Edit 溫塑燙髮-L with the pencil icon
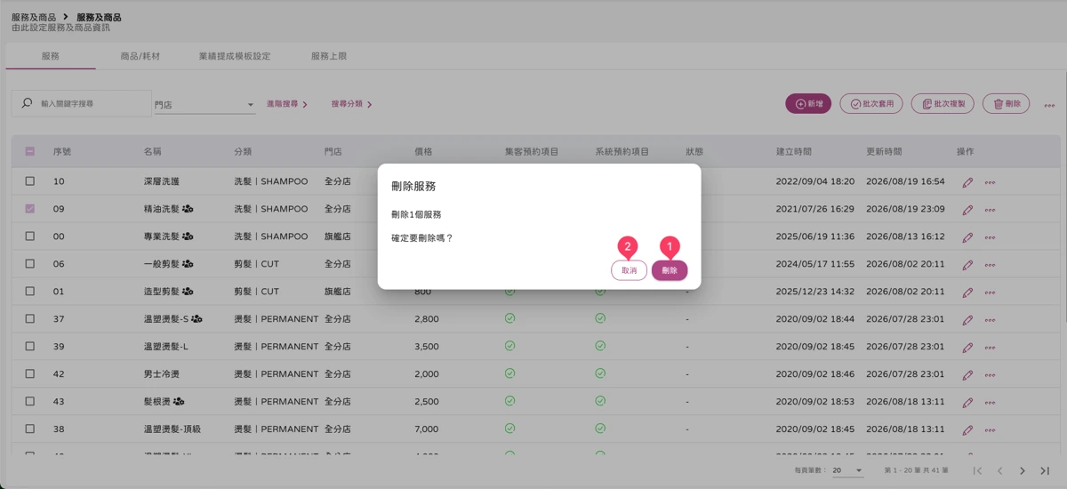The width and height of the screenshot is (1067, 489). (x=967, y=347)
